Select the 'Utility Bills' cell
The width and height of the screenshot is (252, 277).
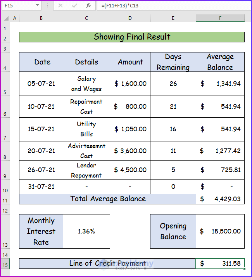tap(86, 129)
